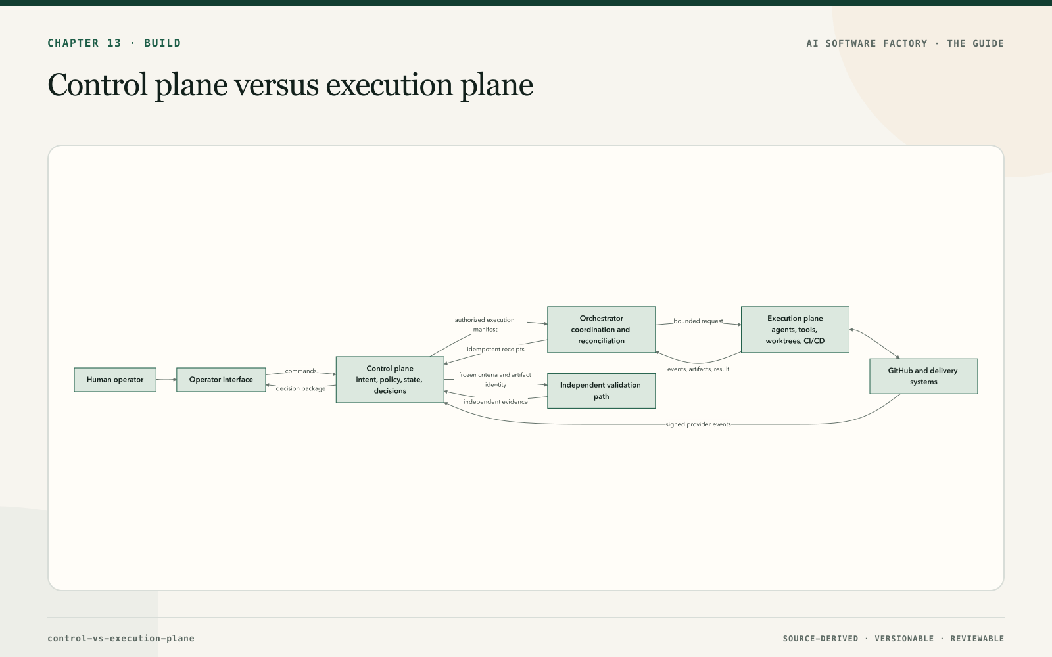Select the Orchestrator coordination and reconciliation box
Viewport: 1052px width, 657px height.
pos(601,330)
